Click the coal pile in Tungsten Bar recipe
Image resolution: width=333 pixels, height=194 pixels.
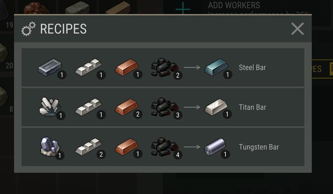[165, 147]
